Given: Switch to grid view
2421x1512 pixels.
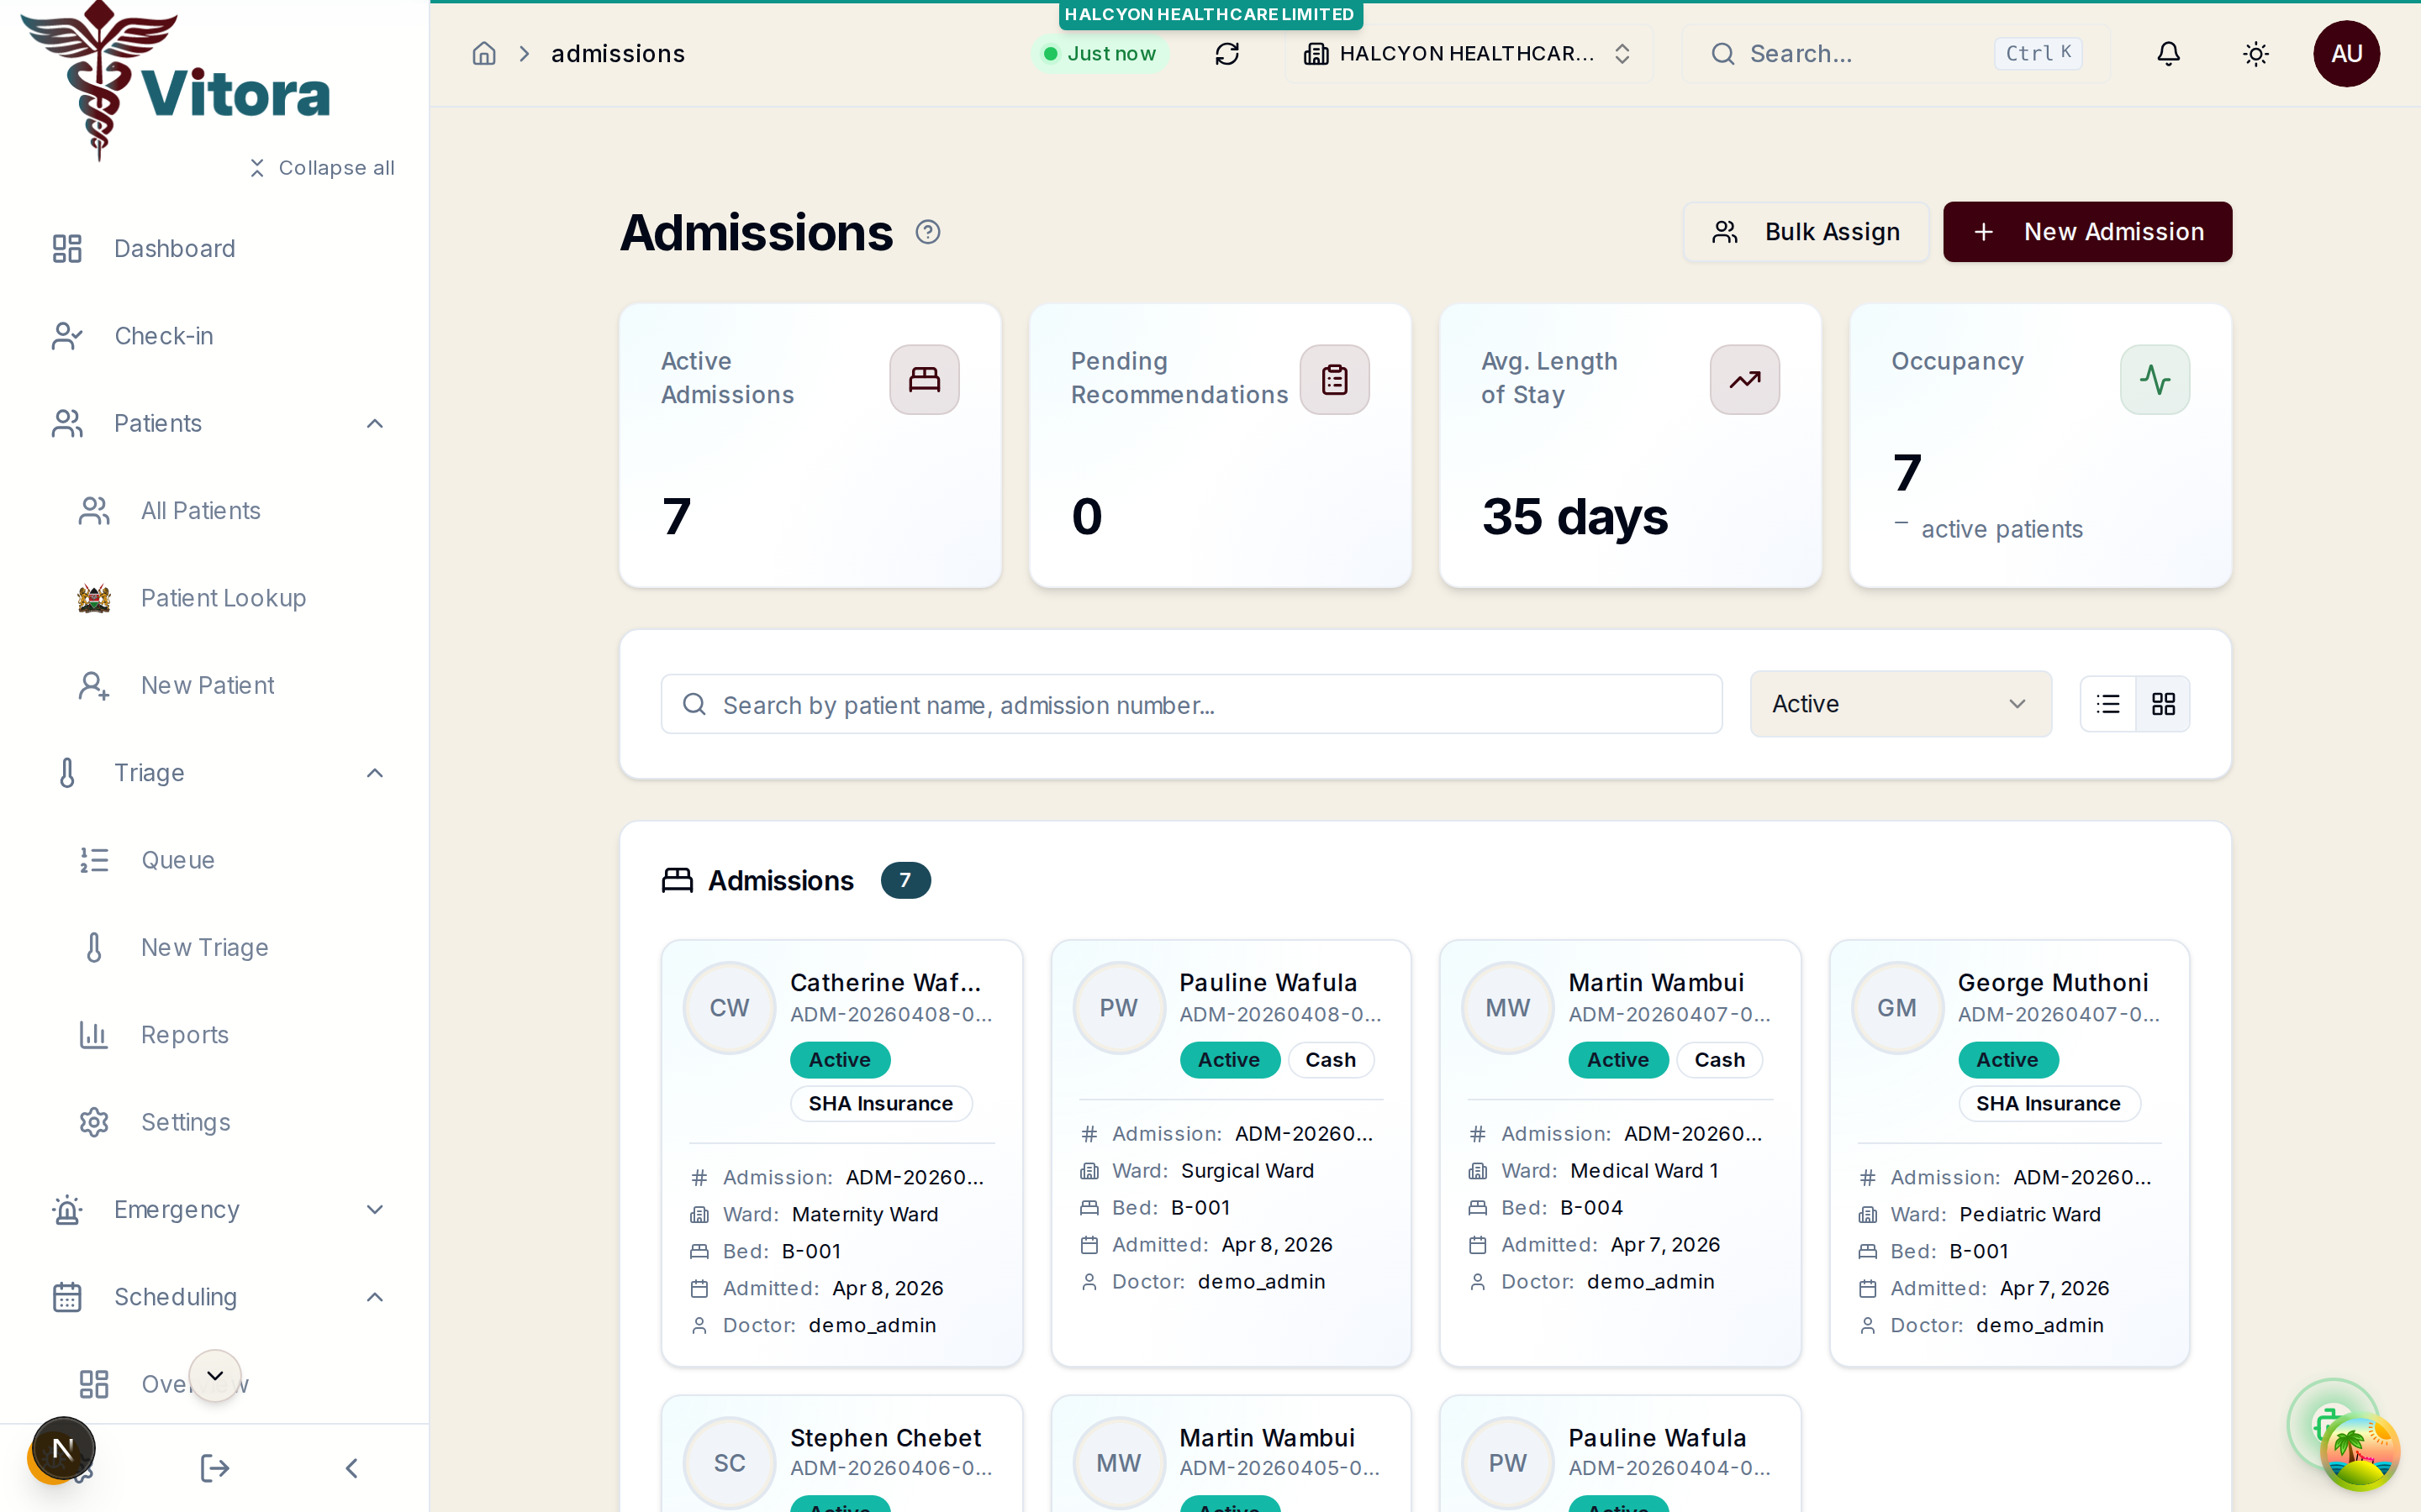Looking at the screenshot, I should (2163, 704).
